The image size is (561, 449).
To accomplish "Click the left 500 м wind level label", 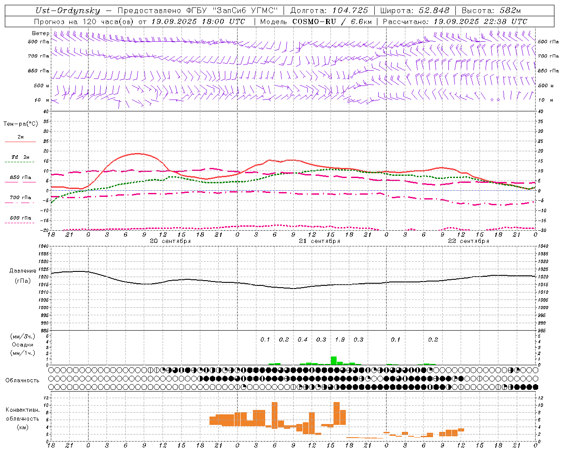I will 42,86.
